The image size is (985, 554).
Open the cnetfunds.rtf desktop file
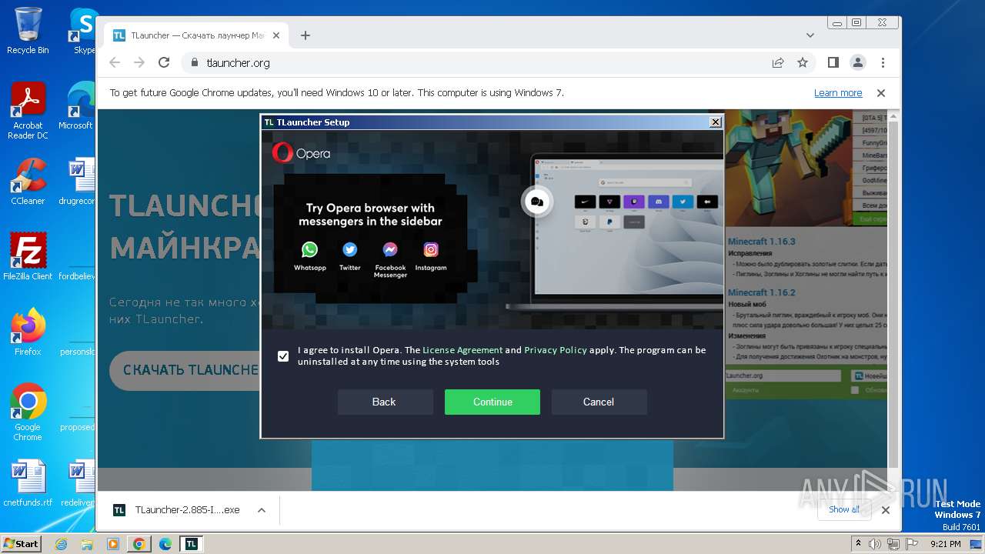[x=28, y=483]
